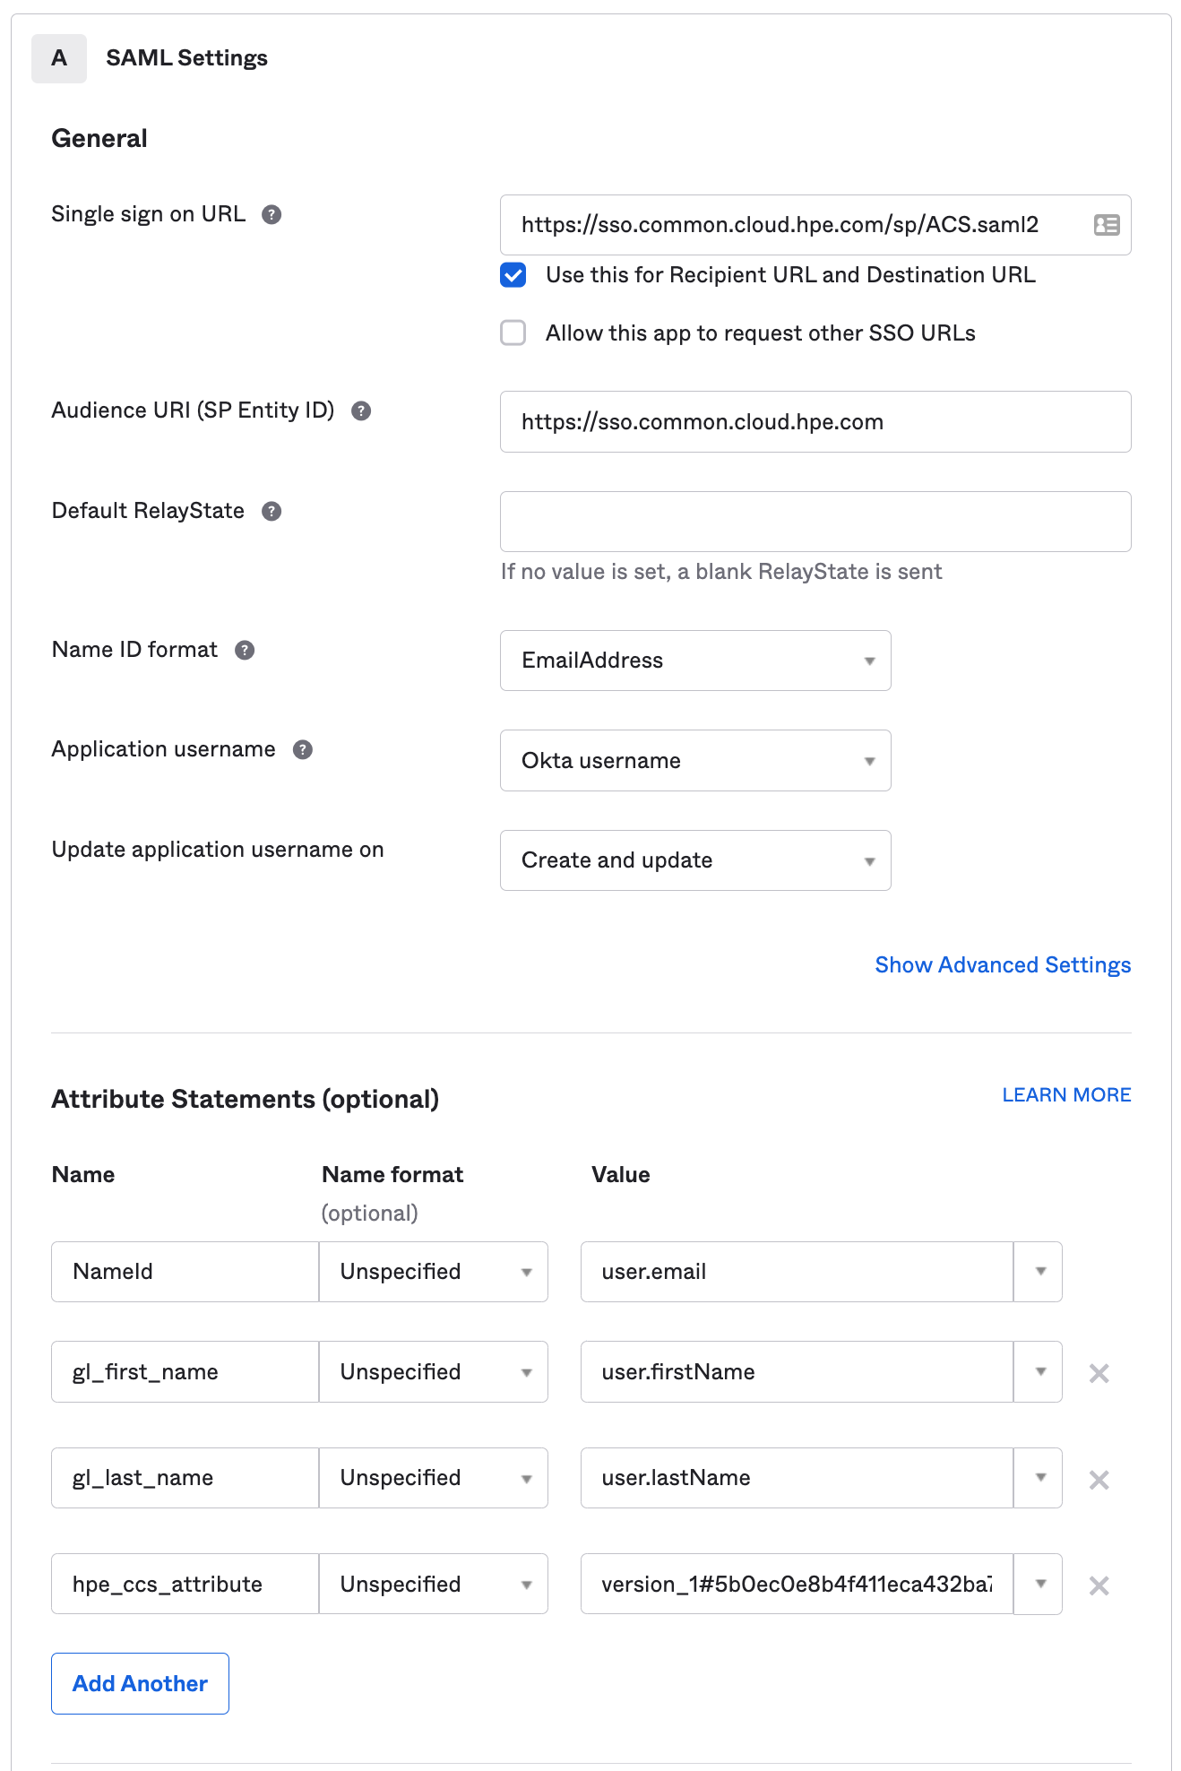The width and height of the screenshot is (1181, 1771).
Task: Remove the gl_first_name attribute row
Action: (1099, 1371)
